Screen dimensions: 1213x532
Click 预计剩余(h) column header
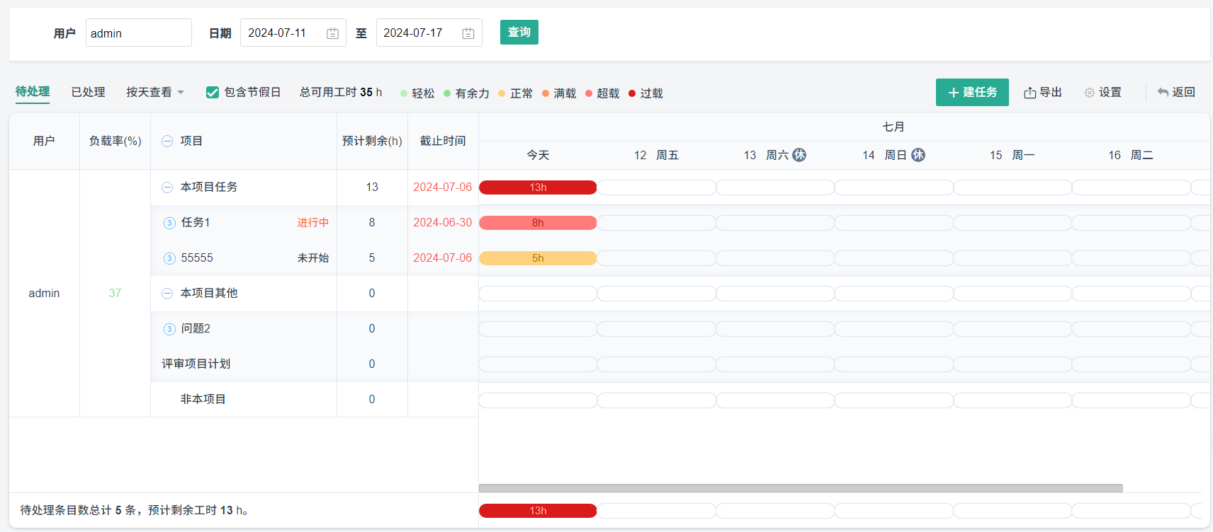pos(372,141)
